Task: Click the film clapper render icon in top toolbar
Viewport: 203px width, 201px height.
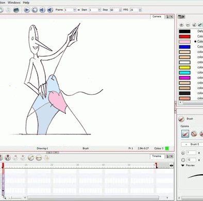Action: coord(16,10)
